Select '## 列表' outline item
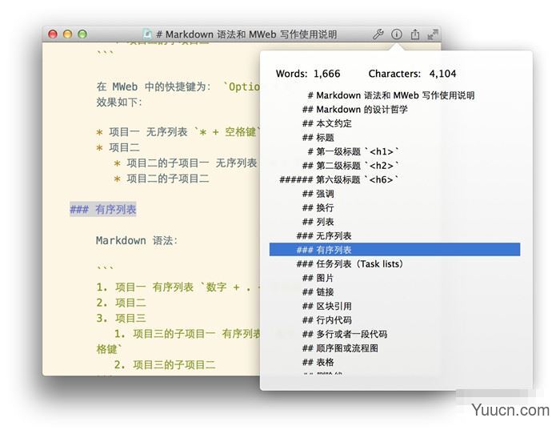The width and height of the screenshot is (560, 434). click(x=318, y=222)
